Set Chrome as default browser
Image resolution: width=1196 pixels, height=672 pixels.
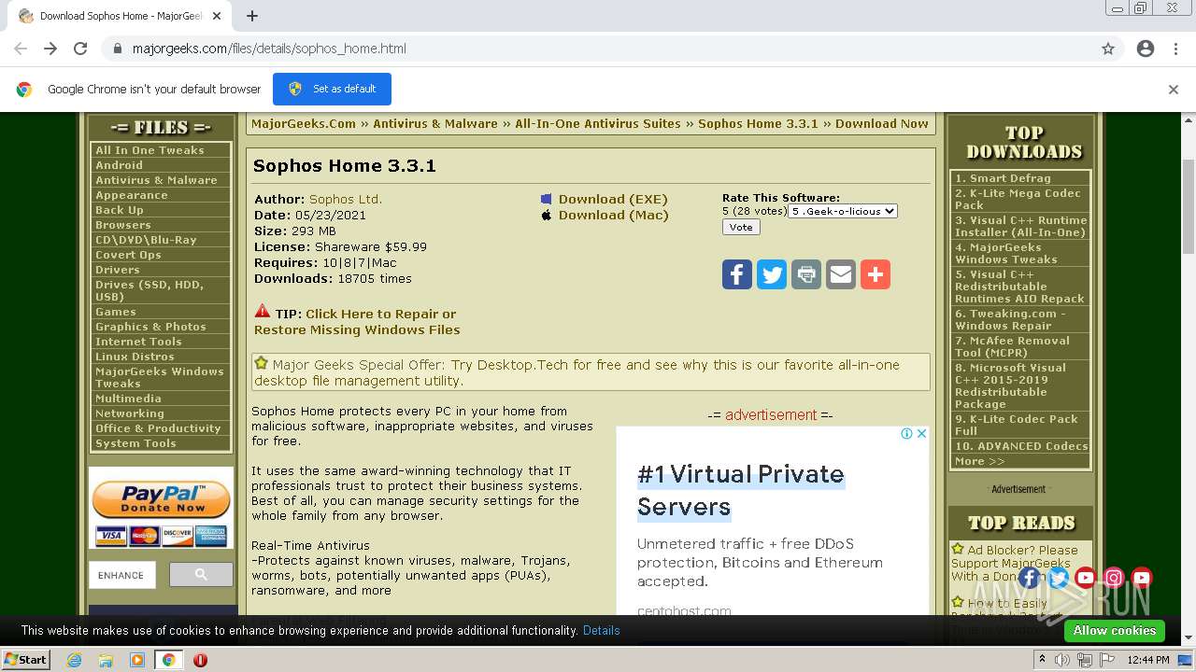332,89
